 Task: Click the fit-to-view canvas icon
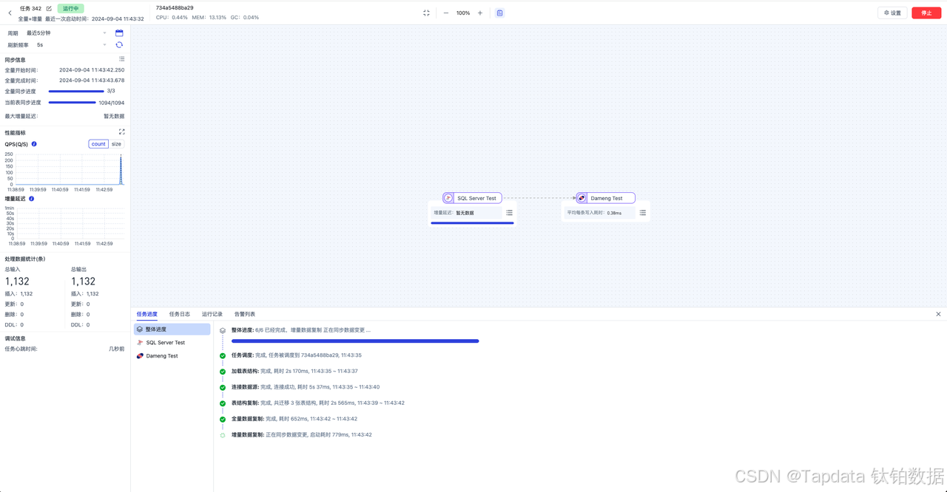[x=426, y=13]
